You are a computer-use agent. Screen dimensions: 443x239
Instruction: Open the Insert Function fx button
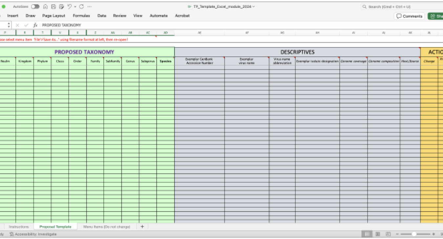tap(35, 25)
